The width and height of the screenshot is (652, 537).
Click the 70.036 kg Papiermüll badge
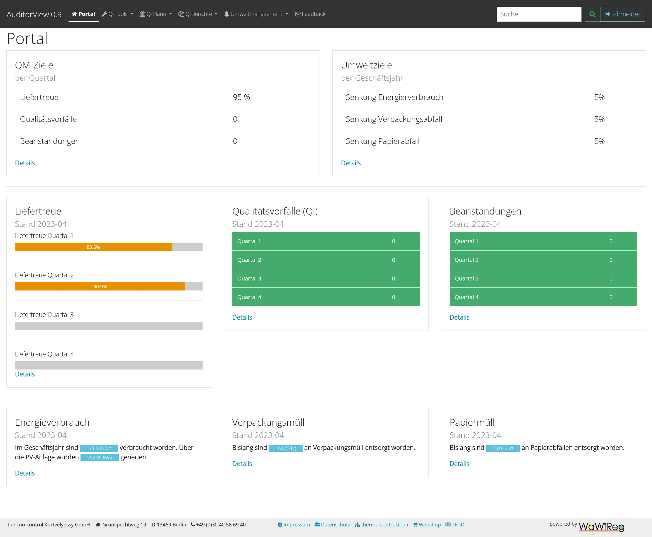click(x=503, y=448)
